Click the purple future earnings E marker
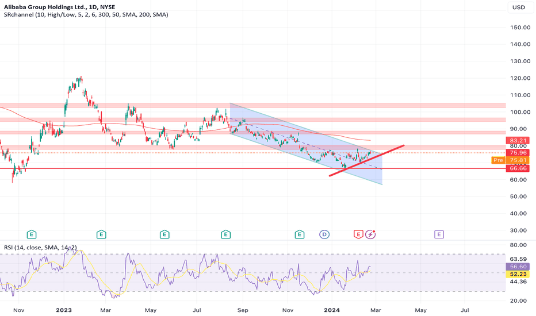The height and width of the screenshot is (316, 536). [x=439, y=234]
